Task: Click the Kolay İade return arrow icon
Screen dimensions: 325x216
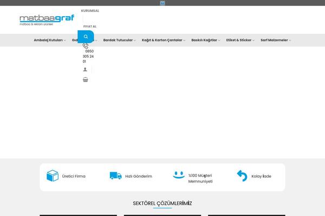Action: [242, 175]
